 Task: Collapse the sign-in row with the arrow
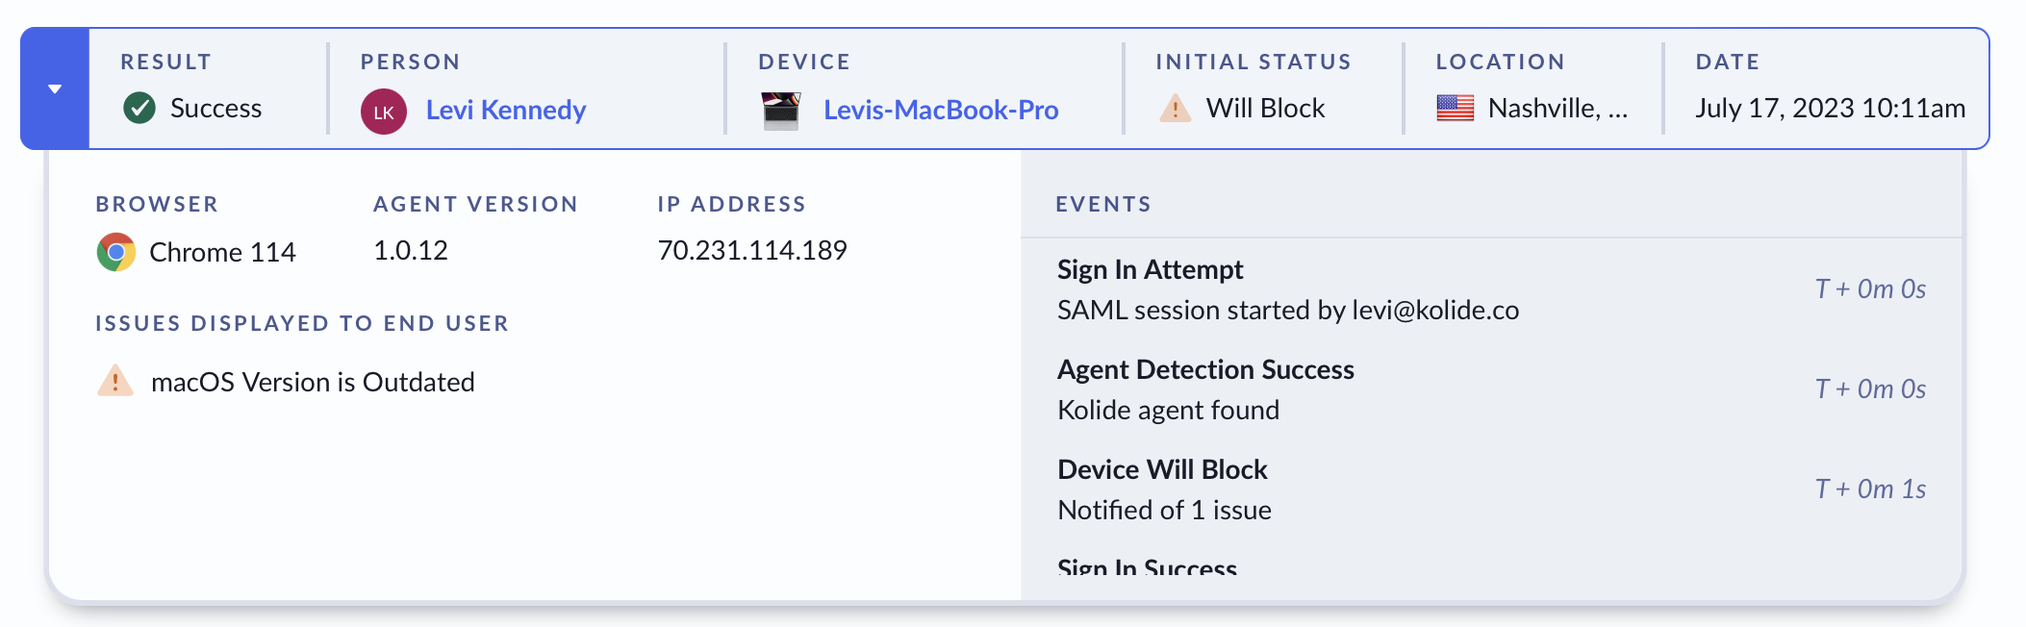pos(55,89)
